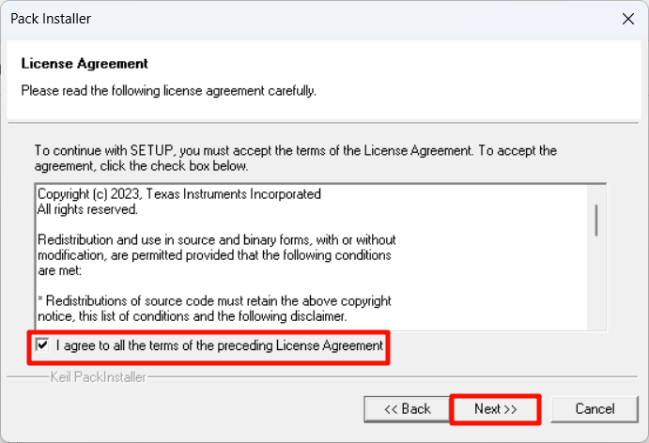
Task: Cancel the pack installation
Action: (595, 409)
